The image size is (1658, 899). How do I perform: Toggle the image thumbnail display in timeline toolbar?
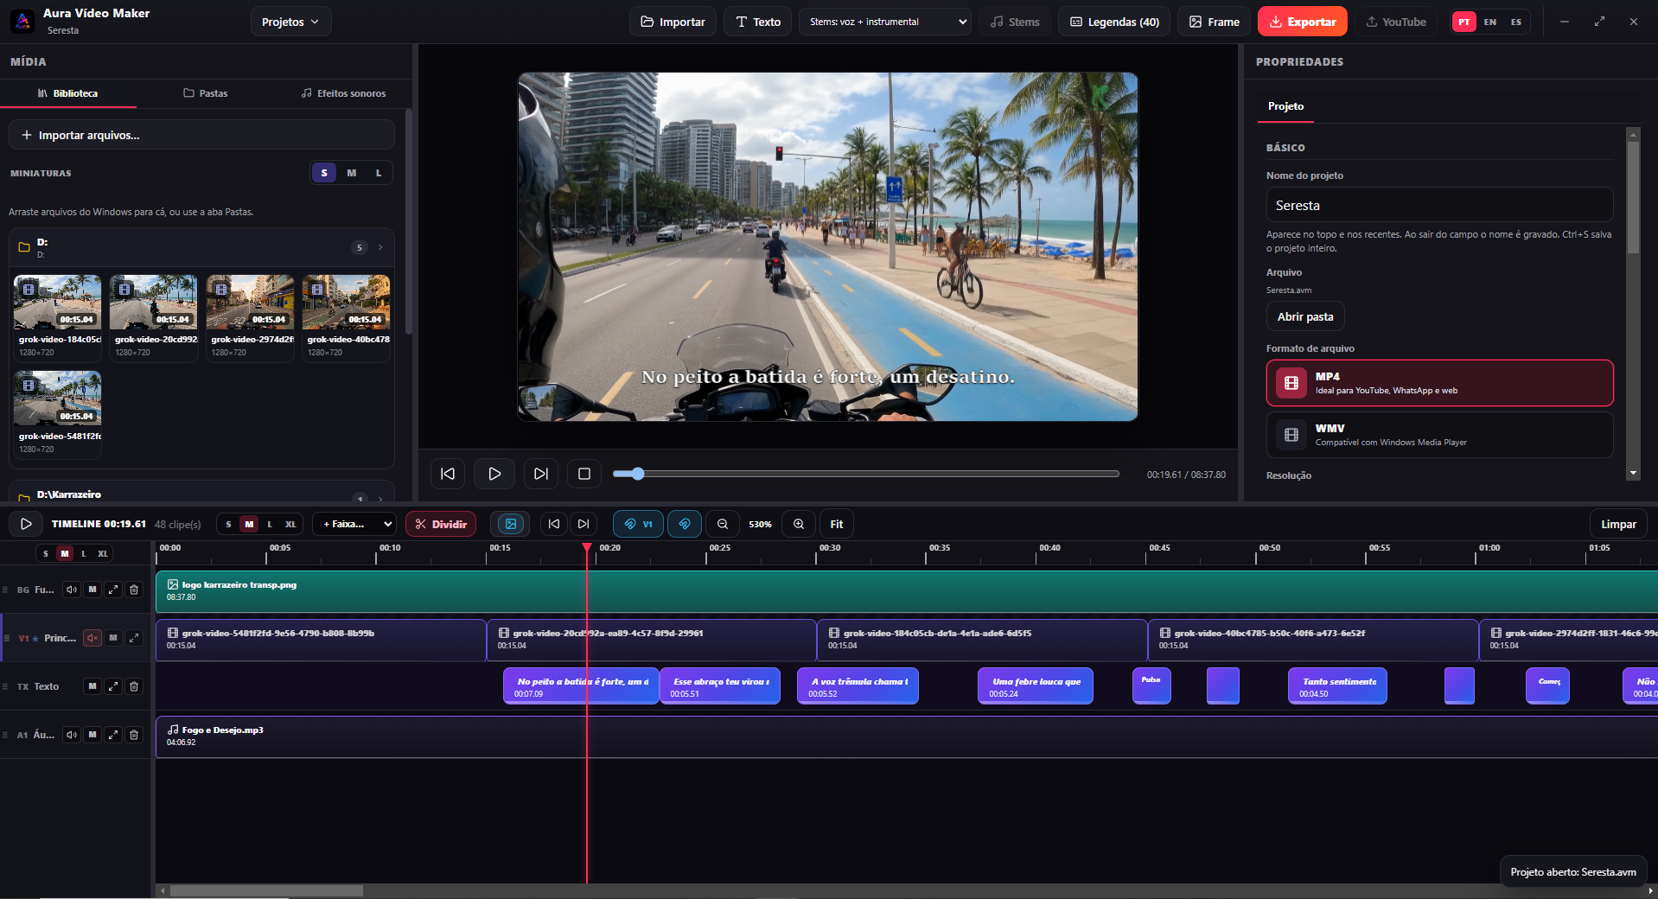(511, 524)
